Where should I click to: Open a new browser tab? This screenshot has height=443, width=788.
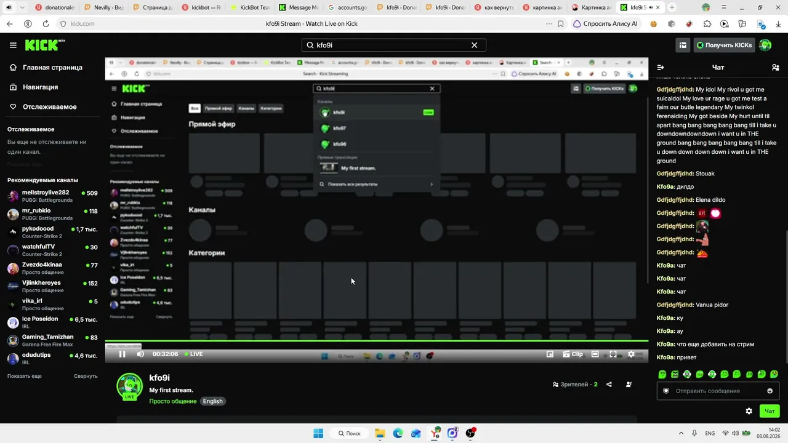click(672, 7)
